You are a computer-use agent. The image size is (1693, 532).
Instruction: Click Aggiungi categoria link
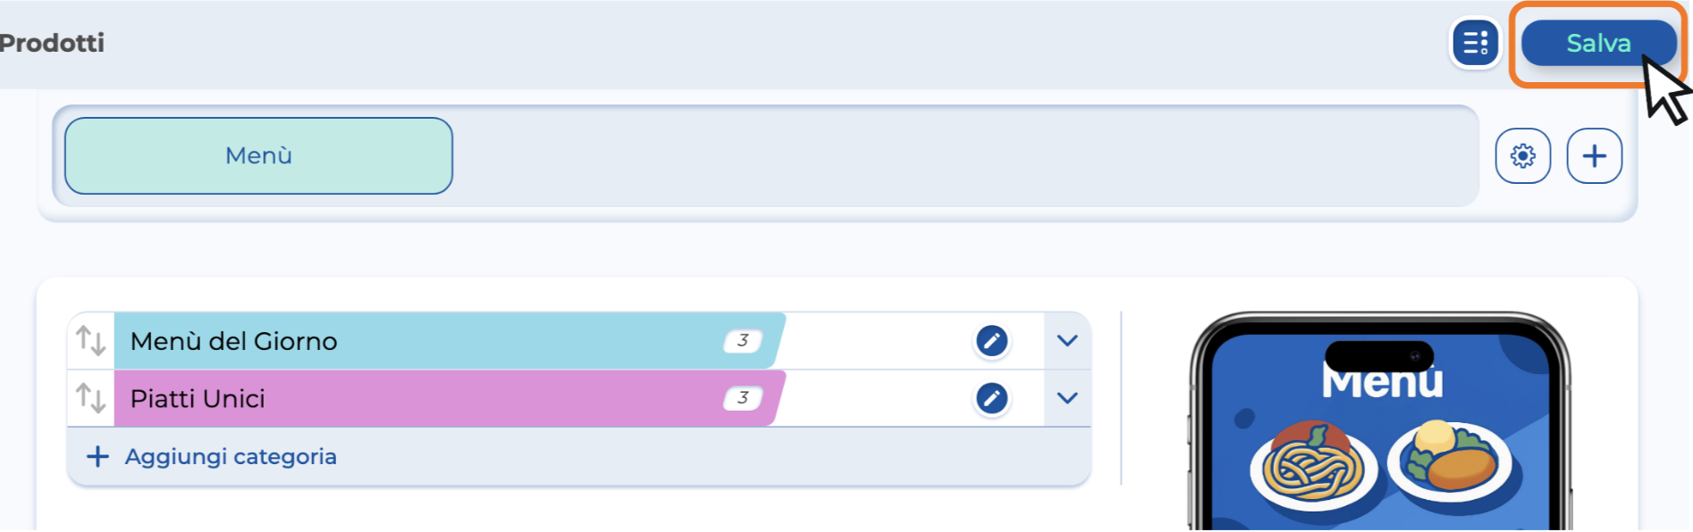(231, 457)
